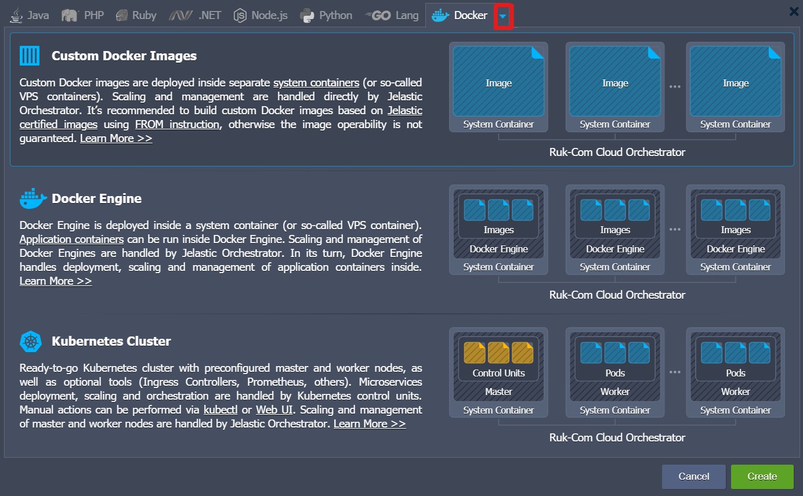Open the system containers link
The height and width of the screenshot is (496, 803).
tap(316, 82)
